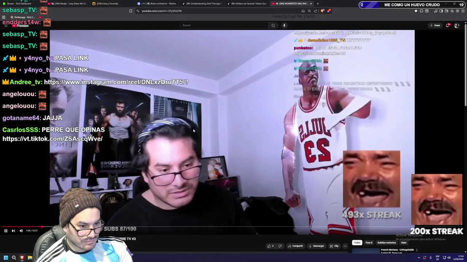Open more actions three-dot menu
The image size is (467, 262).
point(345,246)
